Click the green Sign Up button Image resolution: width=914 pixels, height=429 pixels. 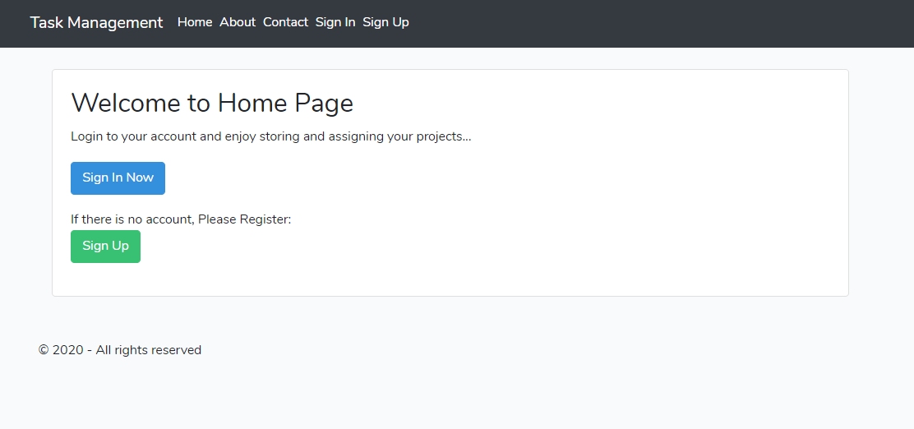105,246
